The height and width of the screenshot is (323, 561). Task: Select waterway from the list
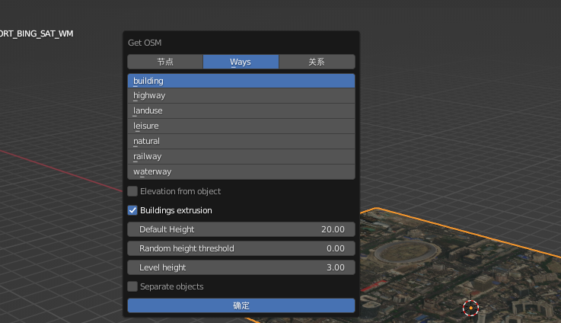click(241, 172)
